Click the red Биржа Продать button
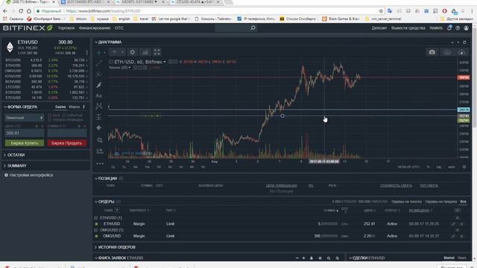 (x=66, y=143)
